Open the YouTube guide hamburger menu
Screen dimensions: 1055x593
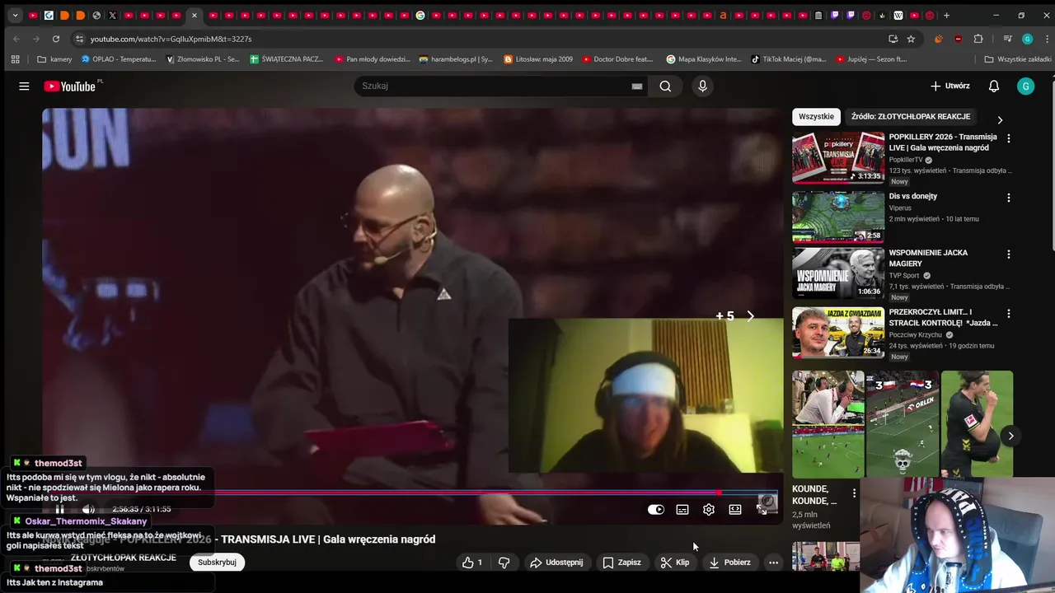[24, 86]
